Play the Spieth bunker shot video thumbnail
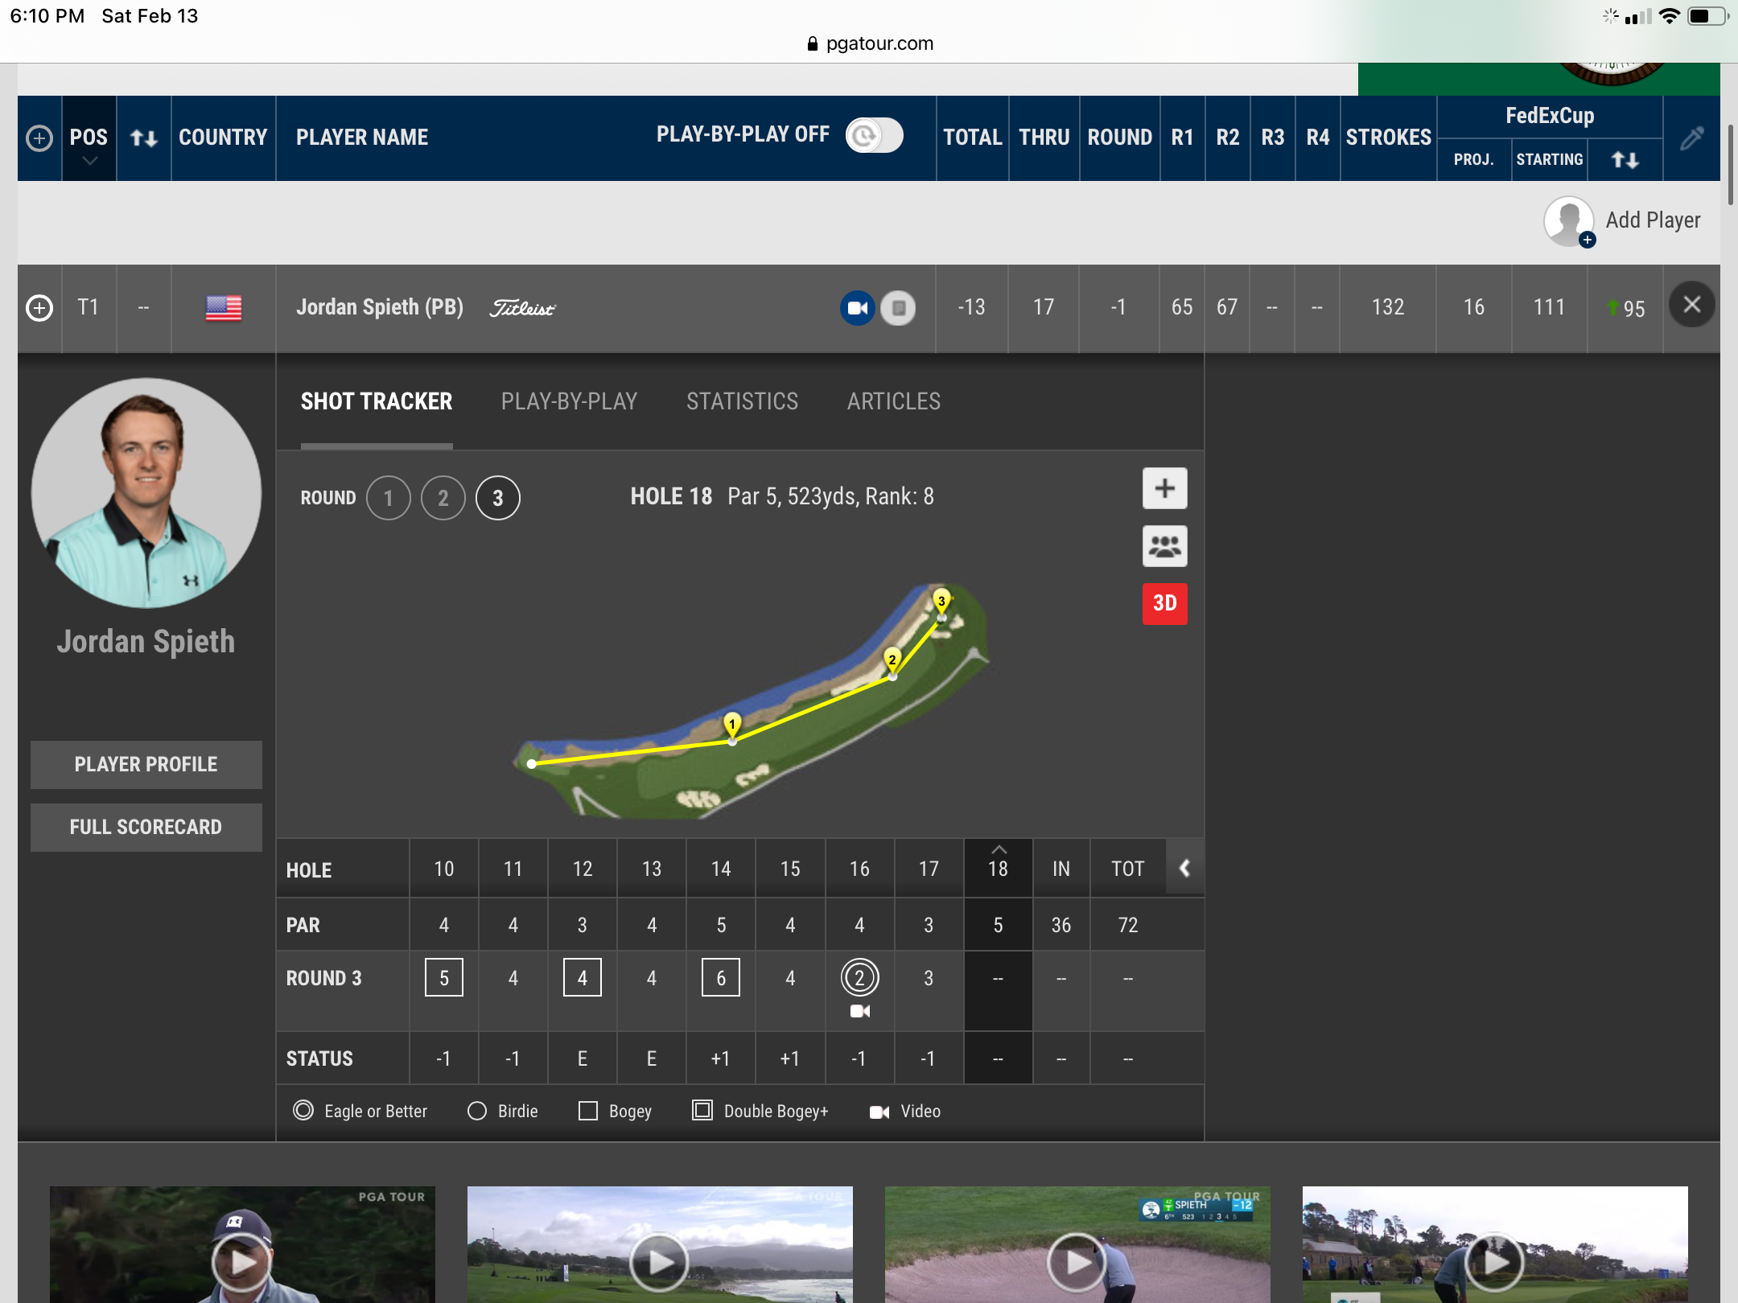Image resolution: width=1738 pixels, height=1303 pixels. [1077, 1261]
